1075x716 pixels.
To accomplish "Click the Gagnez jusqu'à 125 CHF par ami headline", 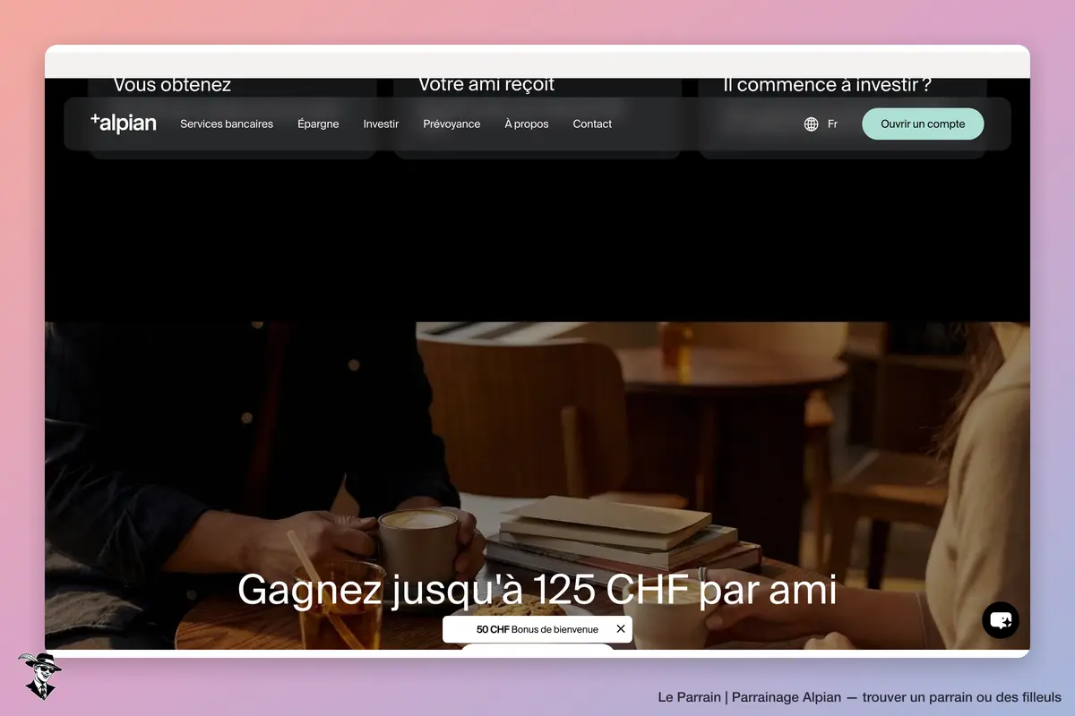I will point(537,590).
